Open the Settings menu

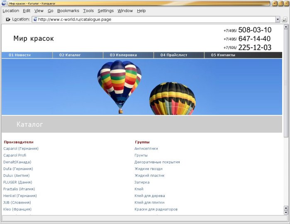click(106, 11)
